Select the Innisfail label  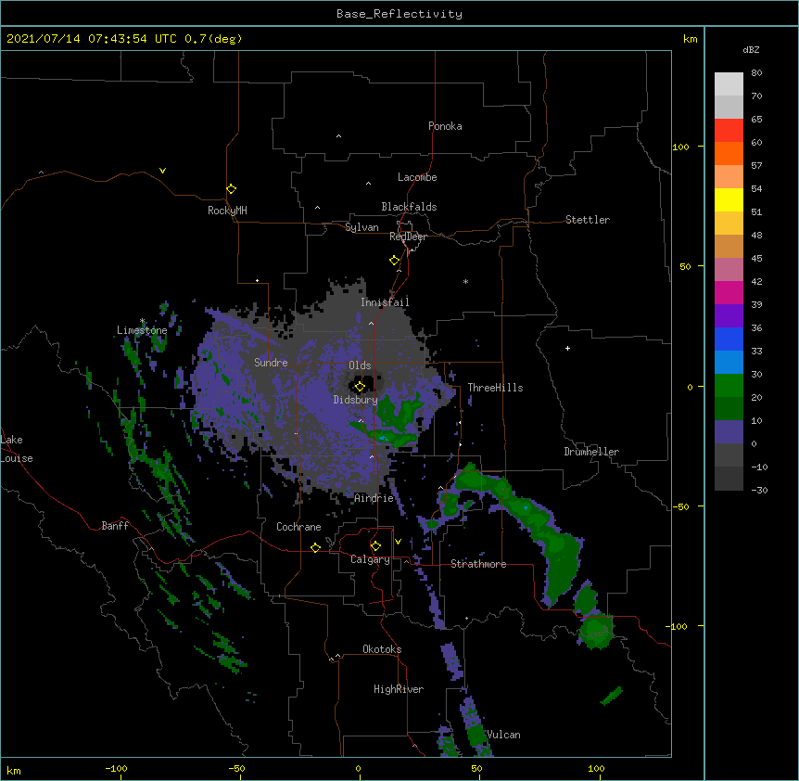385,302
